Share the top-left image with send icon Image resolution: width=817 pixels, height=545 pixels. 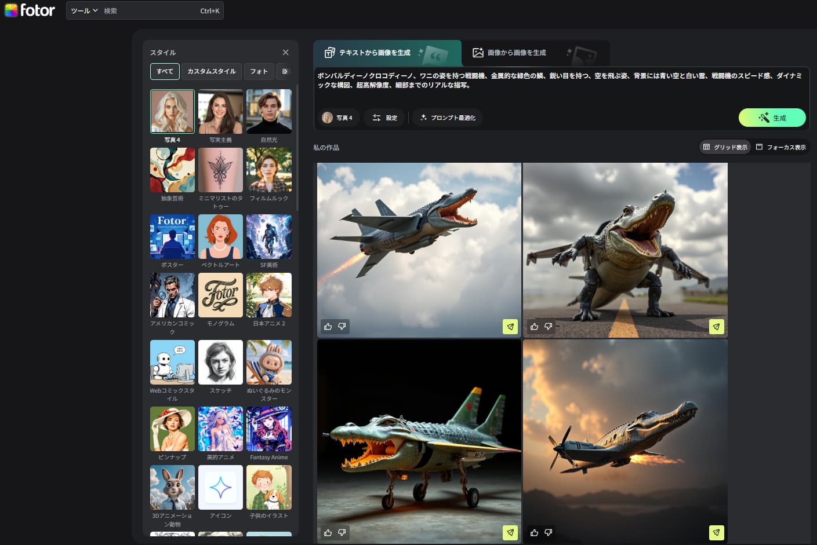(510, 327)
